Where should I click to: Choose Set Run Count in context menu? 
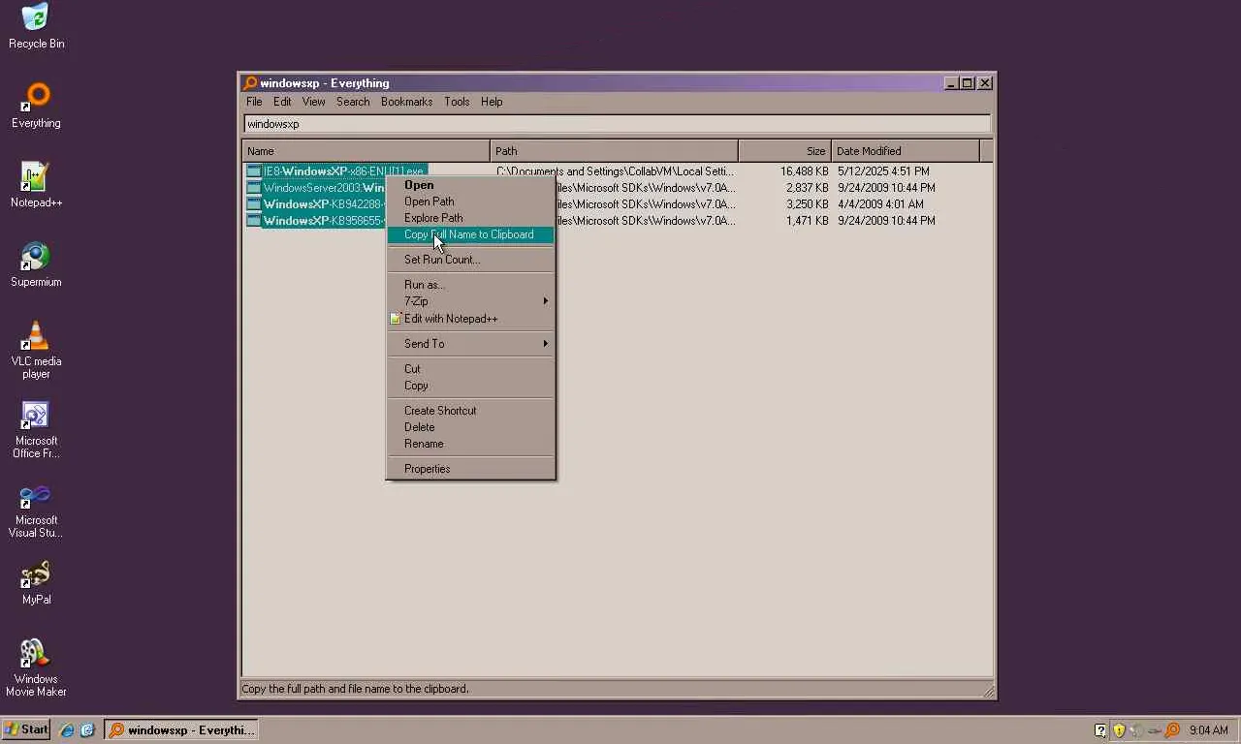coord(470,260)
